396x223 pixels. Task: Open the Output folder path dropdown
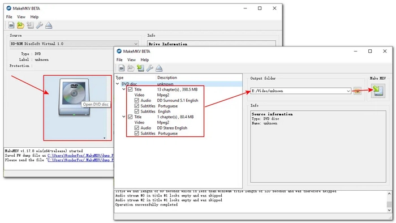[348, 91]
